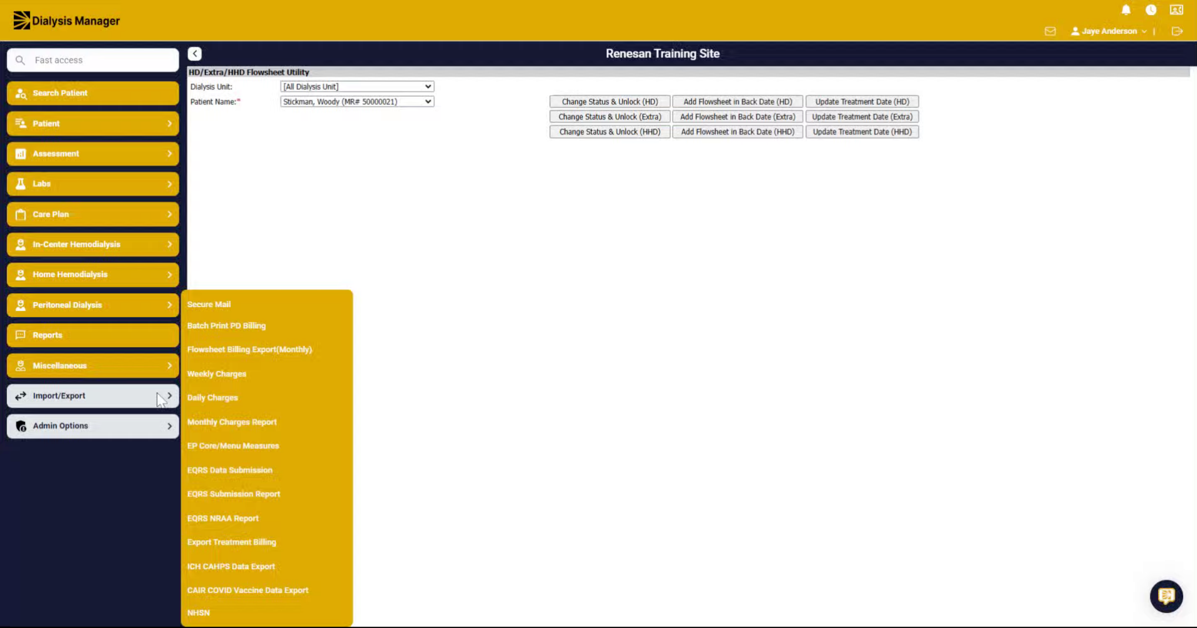Expand the Home Hemodialysis chevron
The width and height of the screenshot is (1197, 628).
[x=170, y=274]
